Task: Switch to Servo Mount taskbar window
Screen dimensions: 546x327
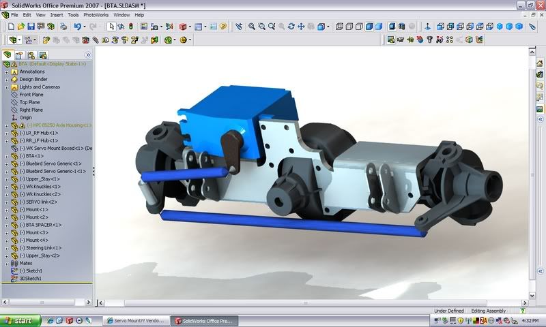Action: [x=136, y=320]
